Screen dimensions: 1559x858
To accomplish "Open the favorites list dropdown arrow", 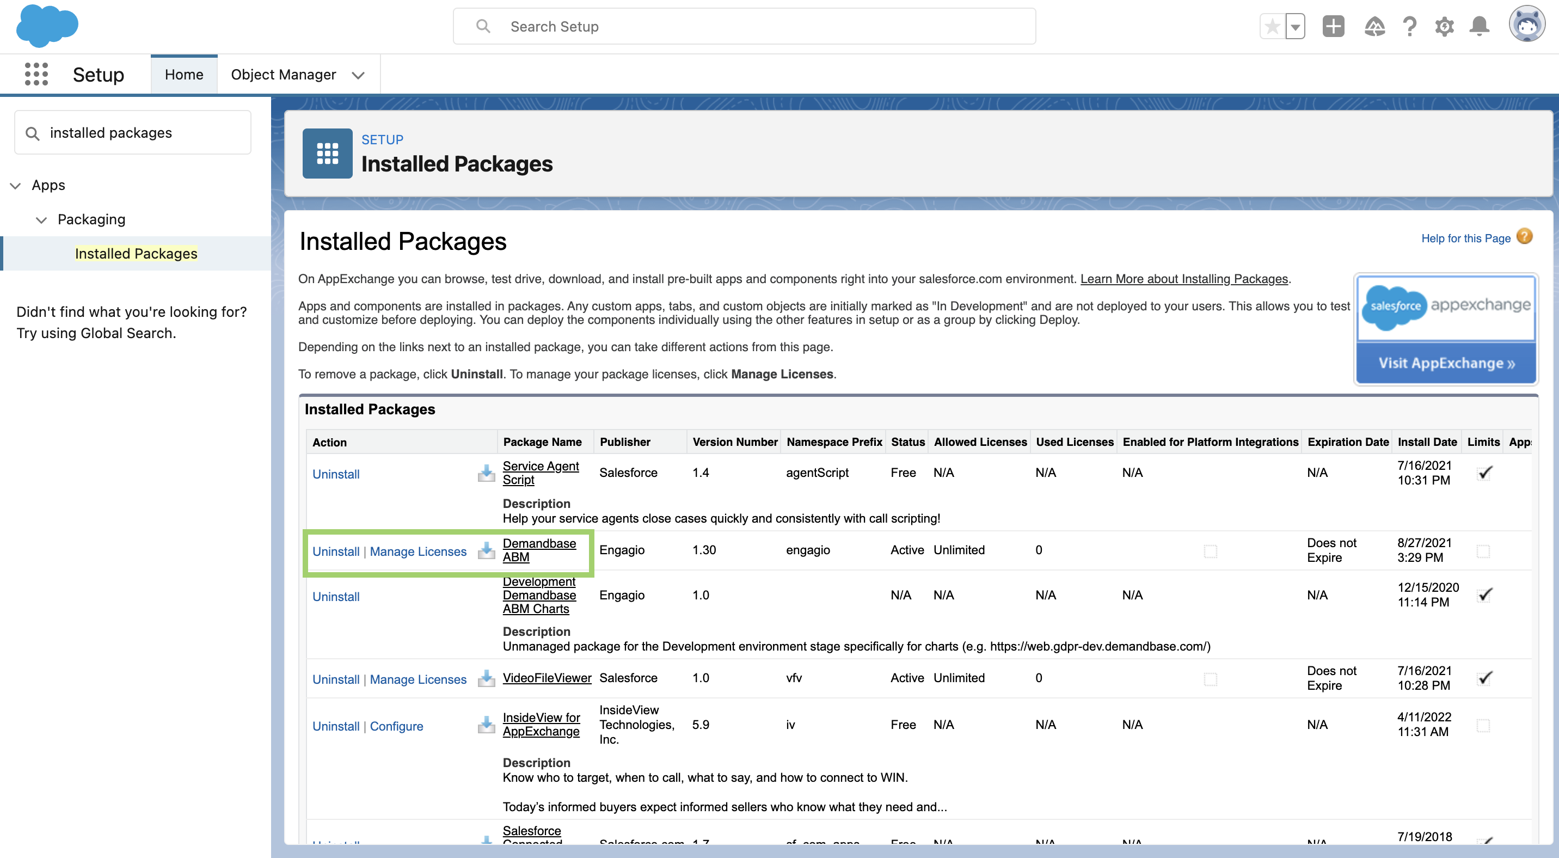I will [1295, 27].
